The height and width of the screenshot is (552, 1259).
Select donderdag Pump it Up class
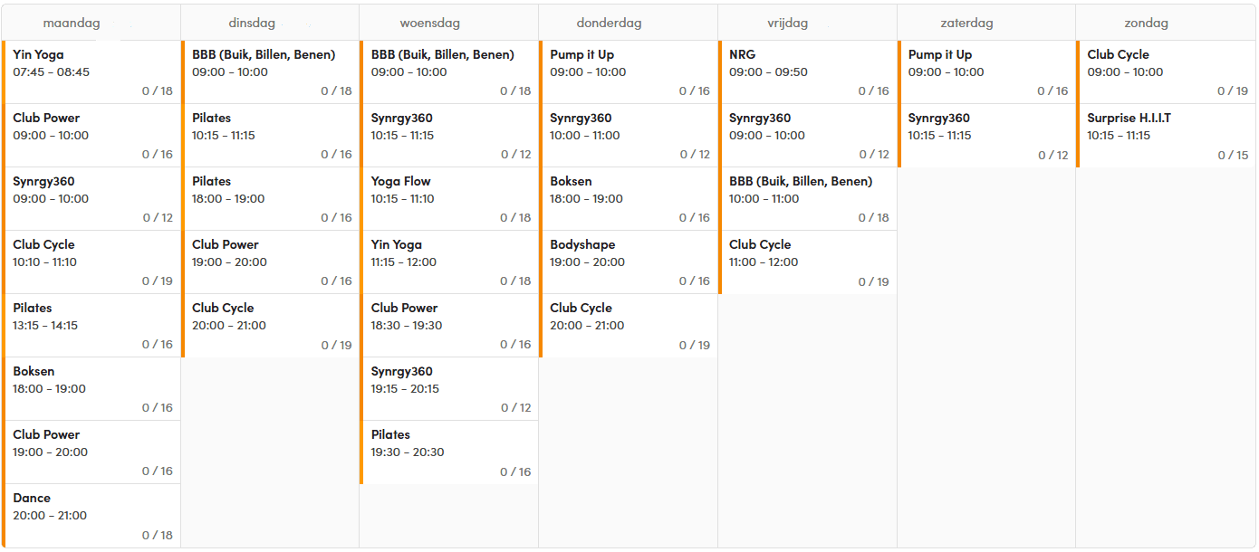[x=629, y=71]
